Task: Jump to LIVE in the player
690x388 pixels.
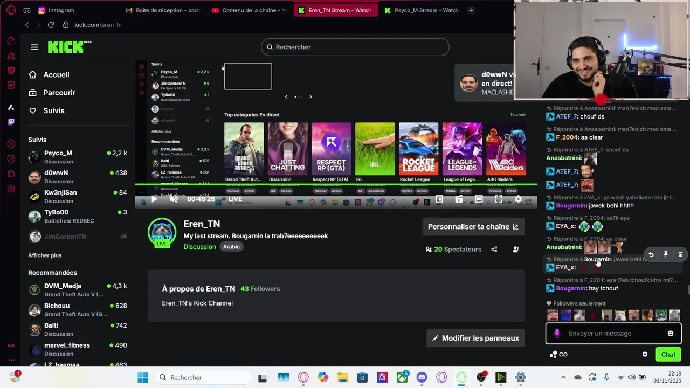Action: point(235,199)
